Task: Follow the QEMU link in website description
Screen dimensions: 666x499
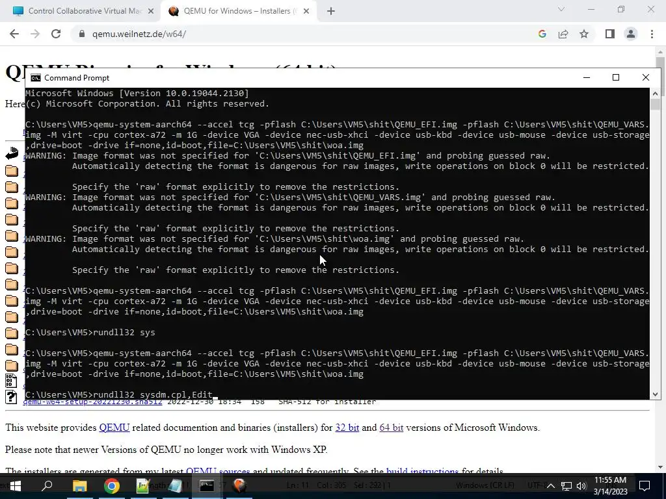Action: pos(114,428)
